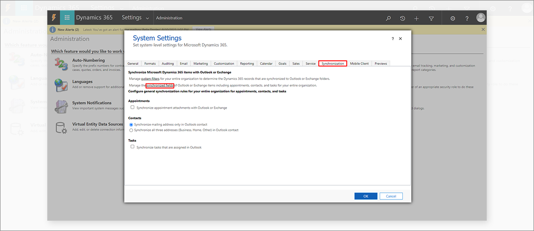534x231 pixels.
Task: Open the Auto-Numbering feature link
Action: pos(89,60)
